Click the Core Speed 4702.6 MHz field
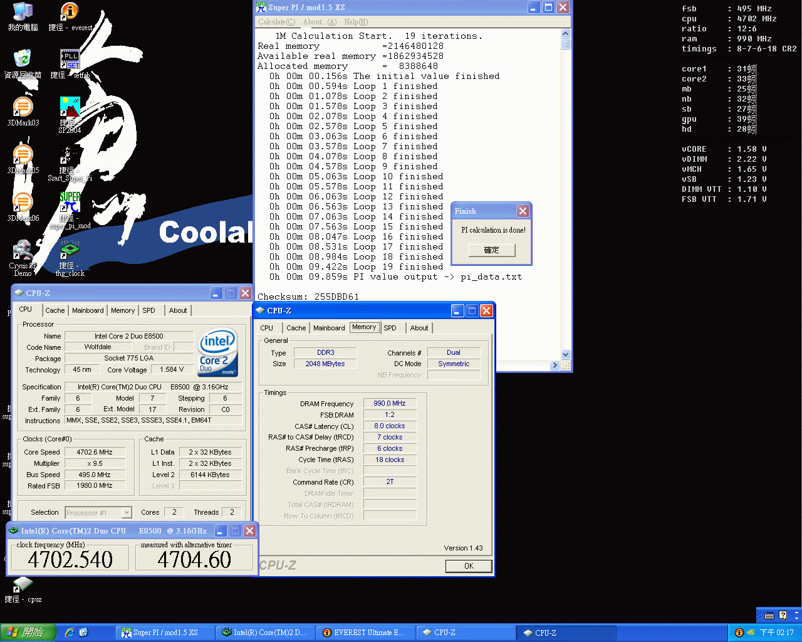 click(95, 452)
